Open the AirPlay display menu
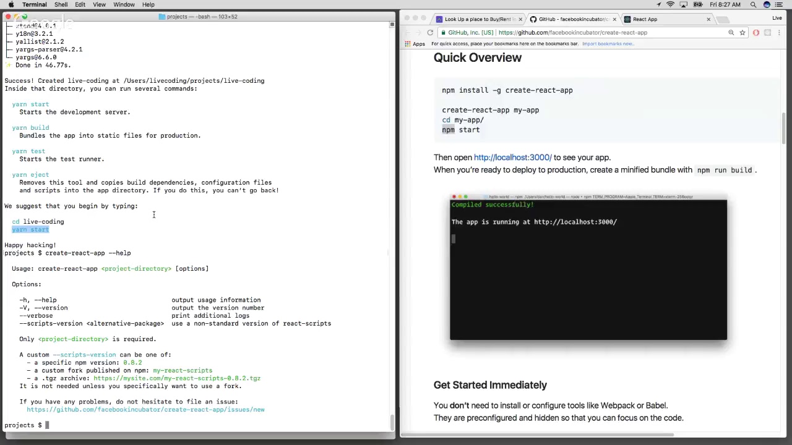Image resolution: width=792 pixels, height=445 pixels. 684,4
